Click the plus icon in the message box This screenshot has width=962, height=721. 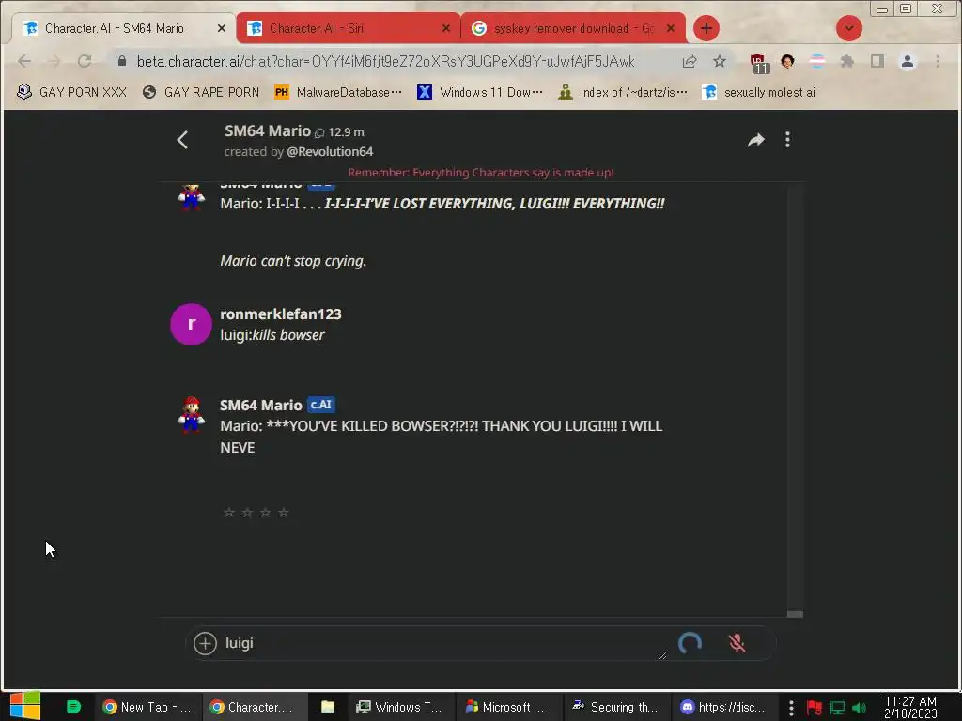(x=205, y=643)
